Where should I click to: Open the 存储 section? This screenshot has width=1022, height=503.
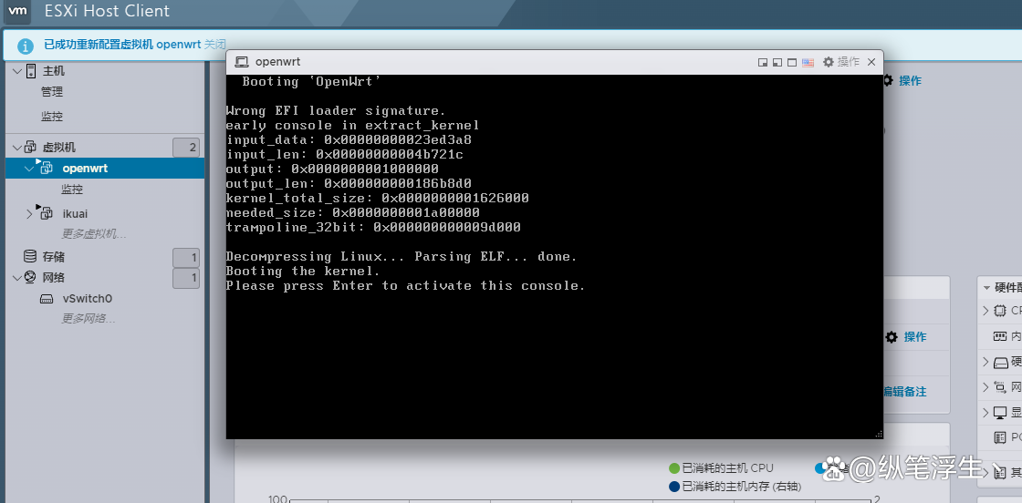[54, 257]
